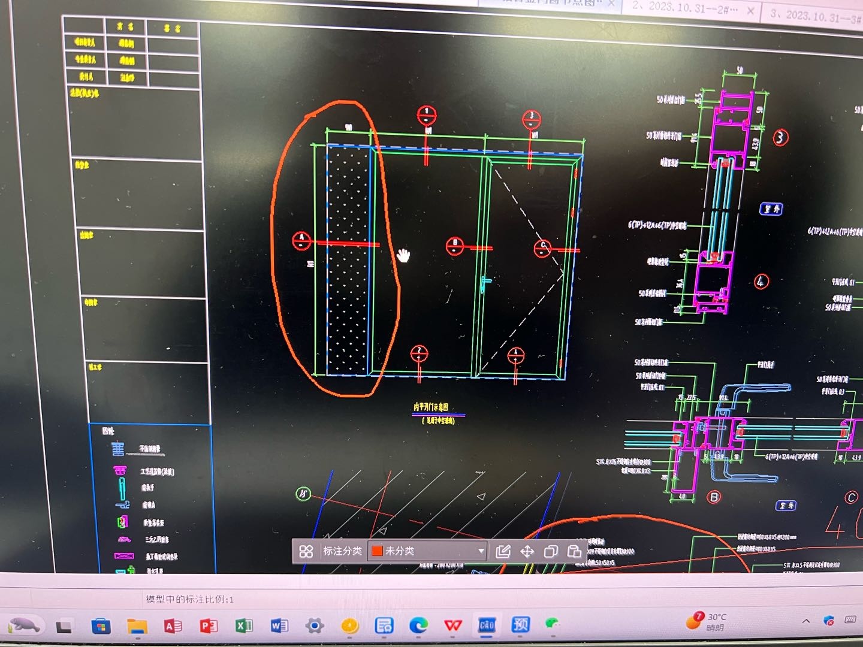863x647 pixels.
Task: Click the paste annotation icon in toolbar
Action: pos(574,551)
